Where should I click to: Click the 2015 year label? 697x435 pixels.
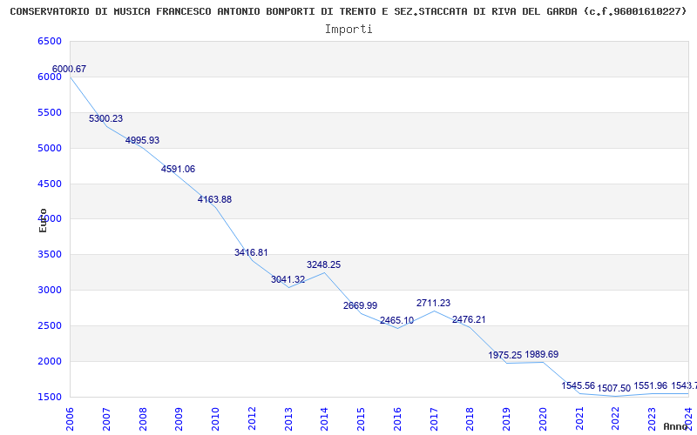tap(361, 419)
